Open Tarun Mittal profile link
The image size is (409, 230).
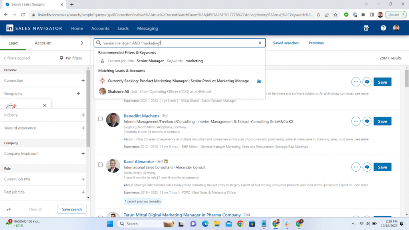tap(182, 215)
